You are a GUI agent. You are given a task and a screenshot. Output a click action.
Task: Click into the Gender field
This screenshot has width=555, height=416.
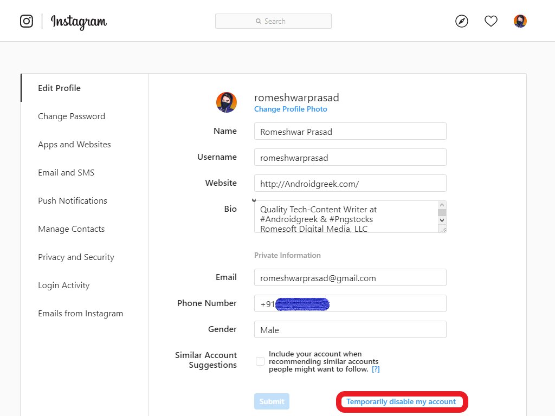coord(350,329)
